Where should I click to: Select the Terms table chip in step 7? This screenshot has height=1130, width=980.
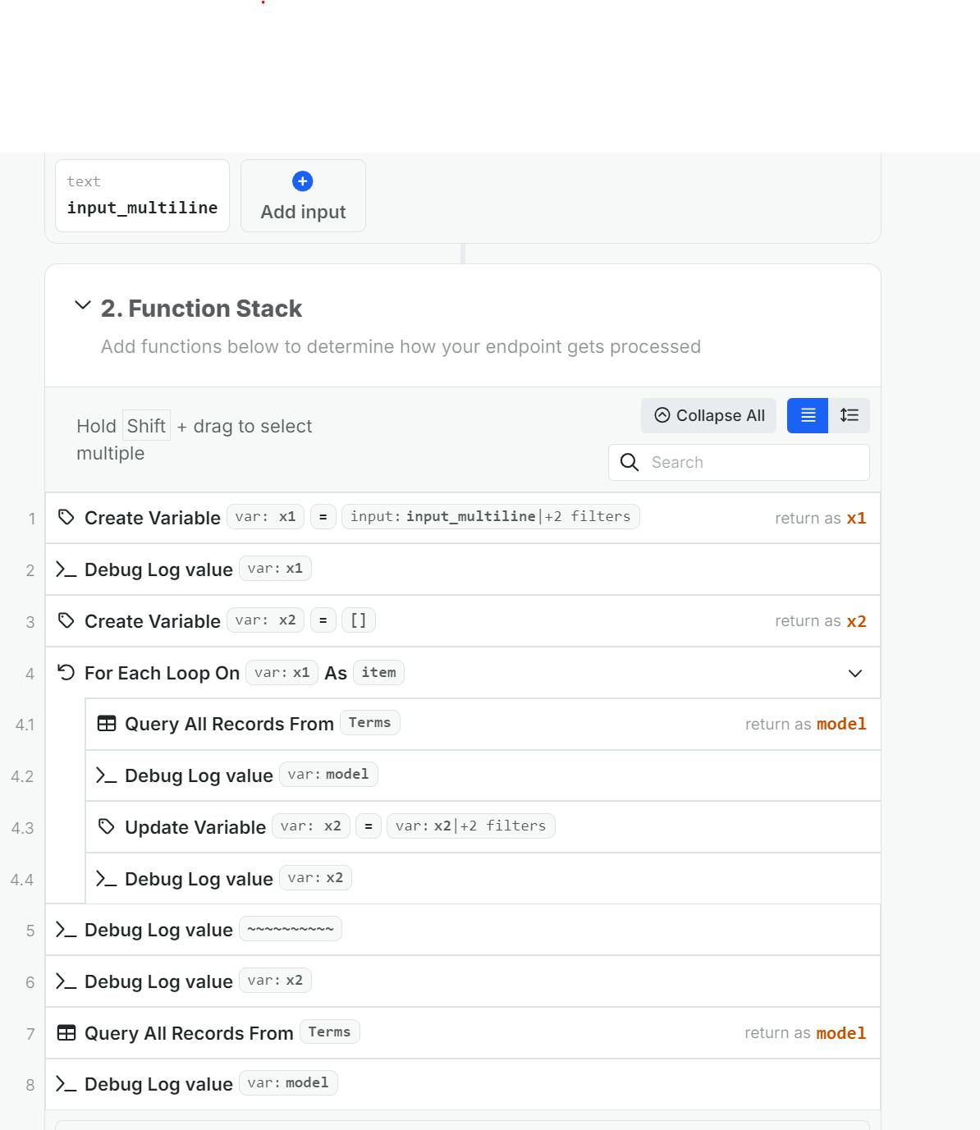pos(329,1032)
